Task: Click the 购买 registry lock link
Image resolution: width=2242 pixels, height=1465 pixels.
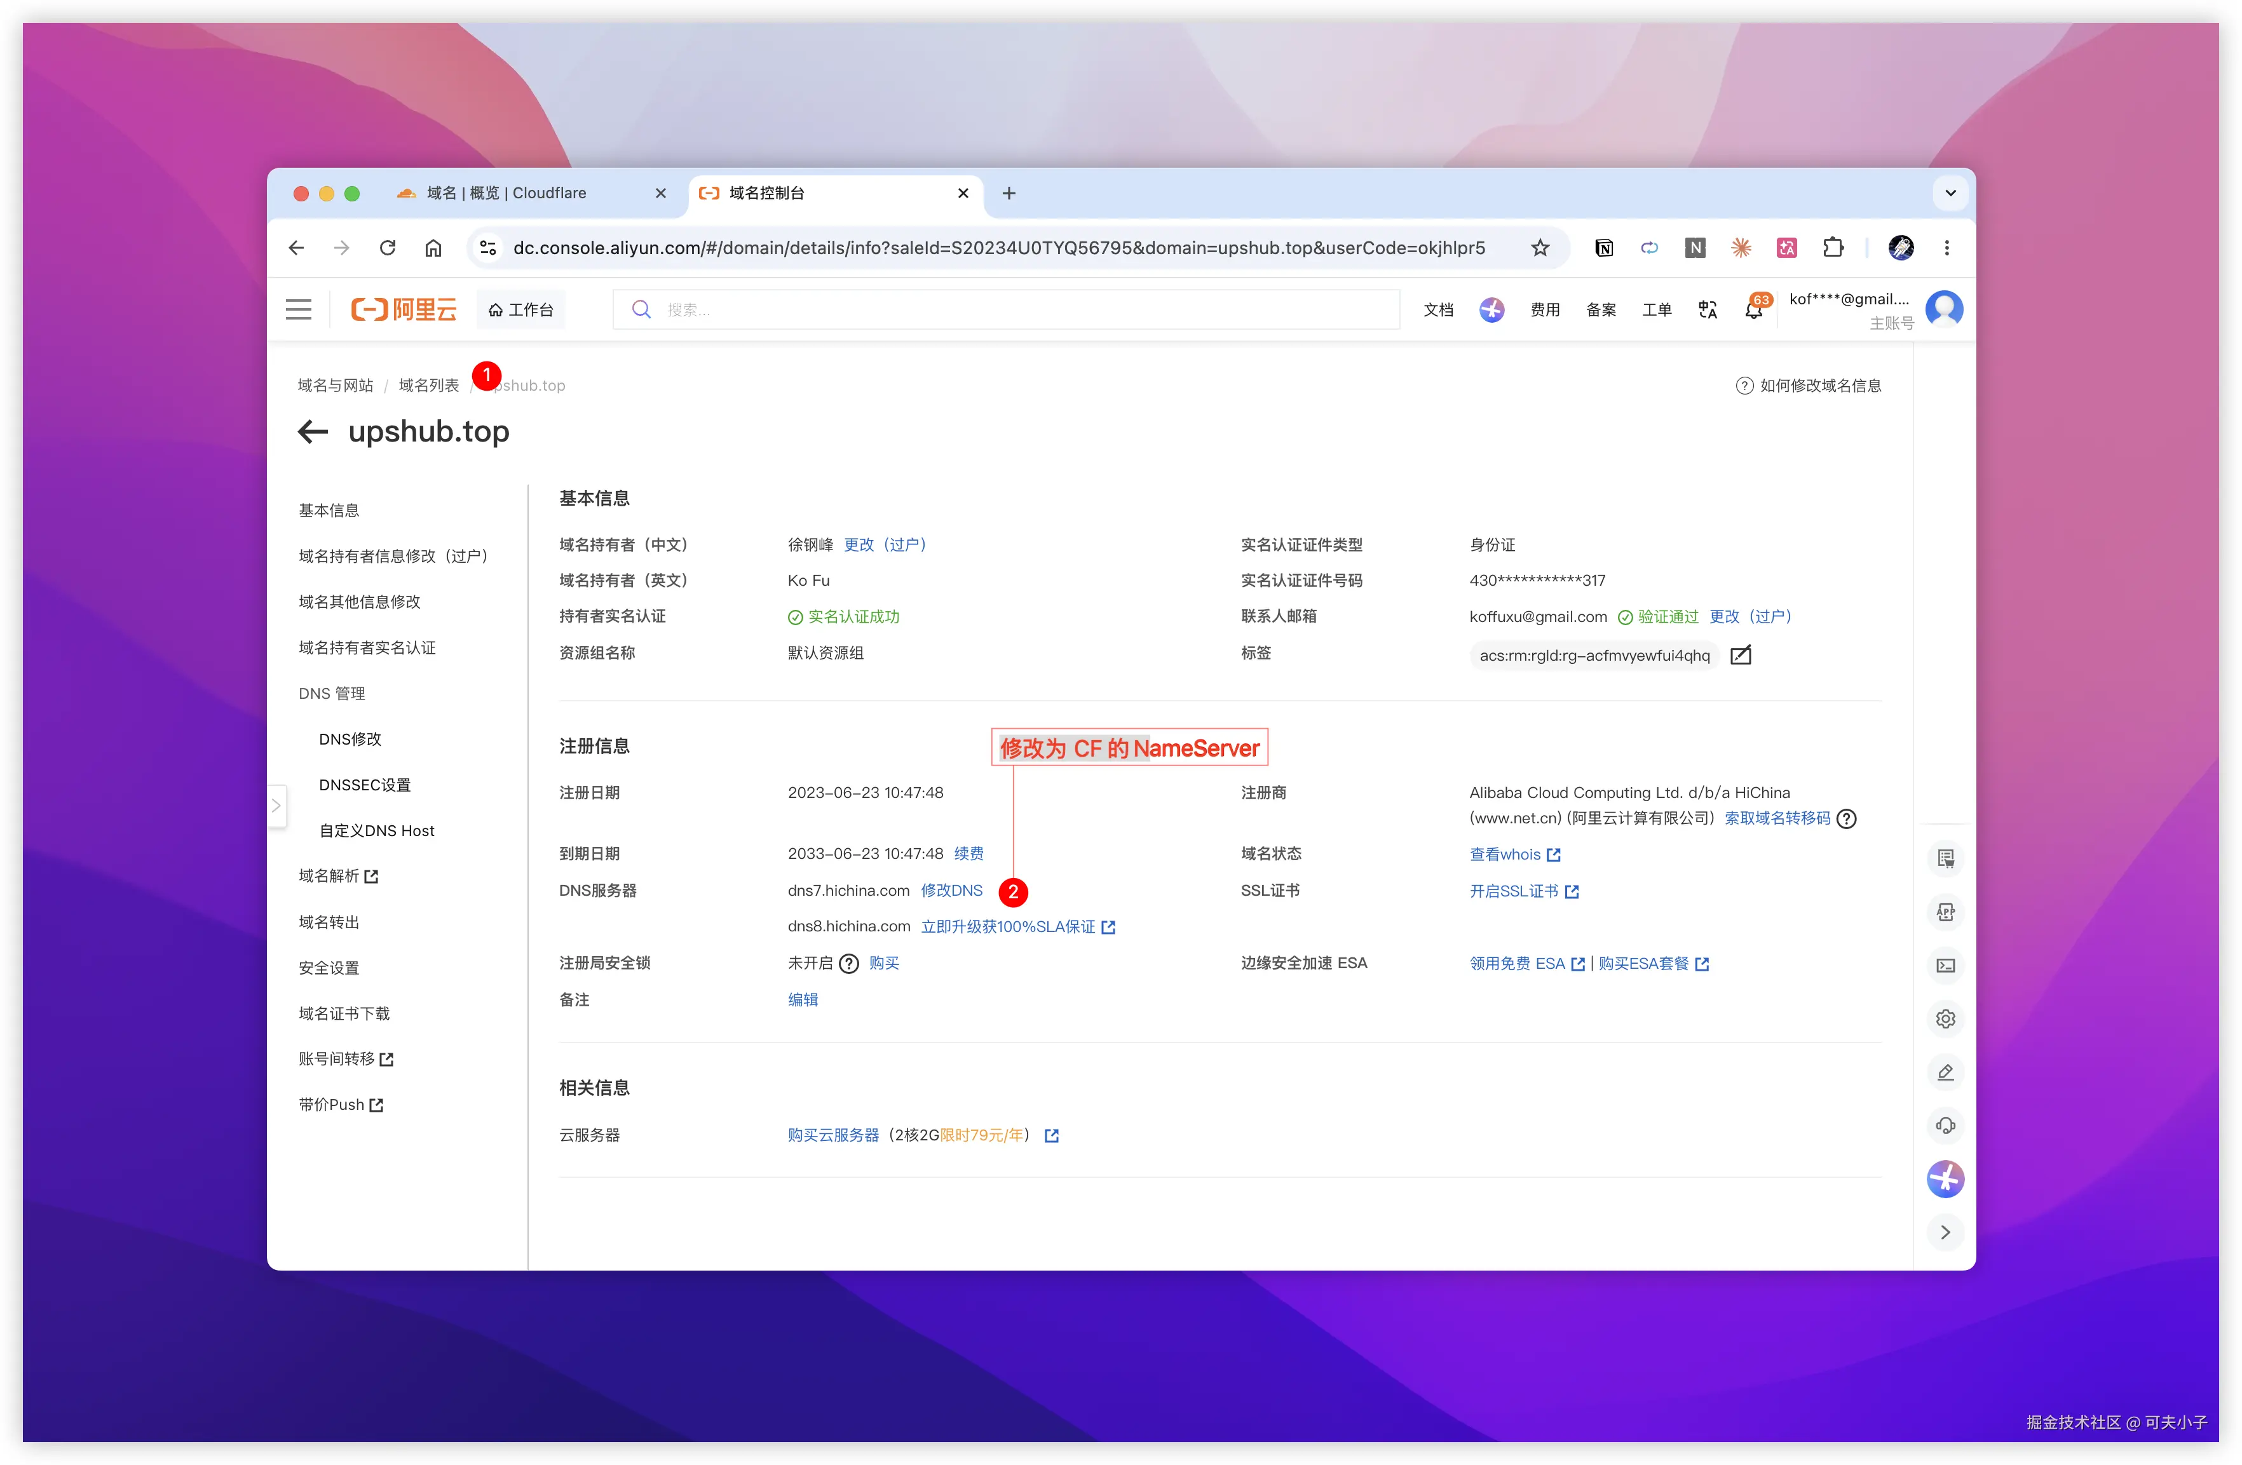Action: (x=883, y=963)
